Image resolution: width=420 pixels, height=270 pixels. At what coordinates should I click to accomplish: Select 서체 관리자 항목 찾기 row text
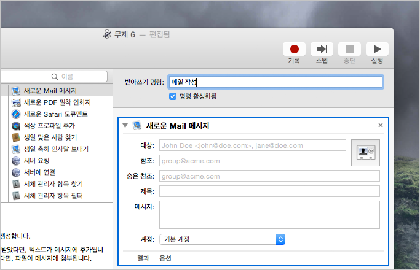53,184
